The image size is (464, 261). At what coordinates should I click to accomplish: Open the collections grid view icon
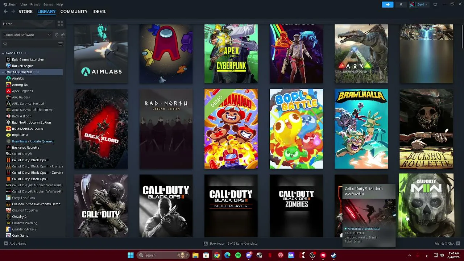point(60,24)
